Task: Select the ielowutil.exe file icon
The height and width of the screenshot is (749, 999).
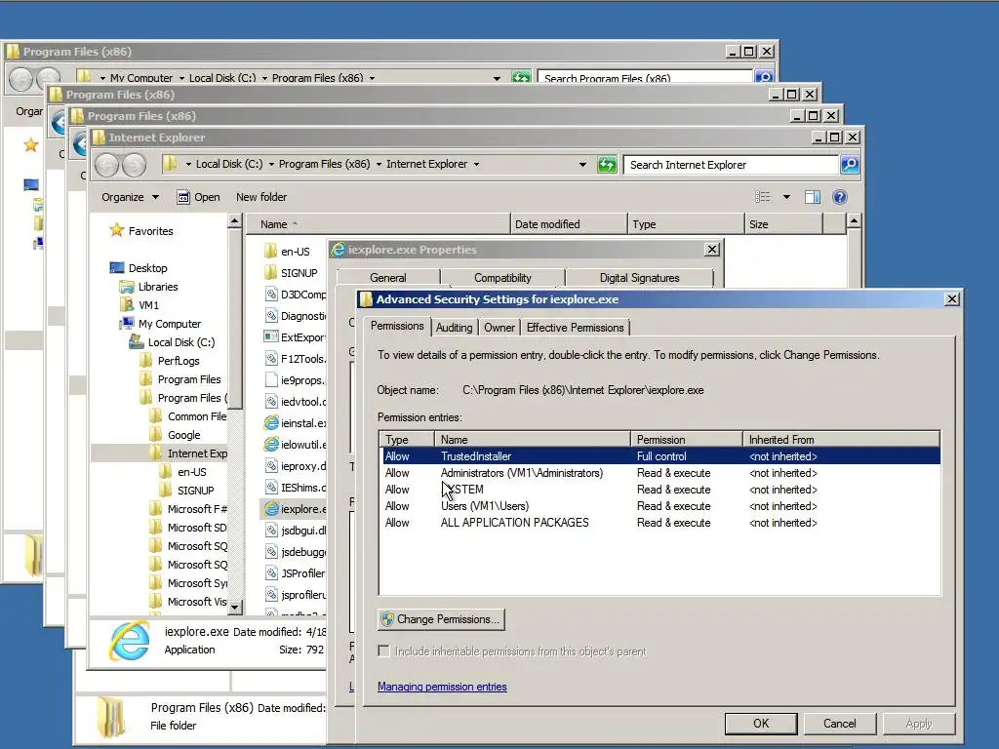Action: tap(271, 445)
